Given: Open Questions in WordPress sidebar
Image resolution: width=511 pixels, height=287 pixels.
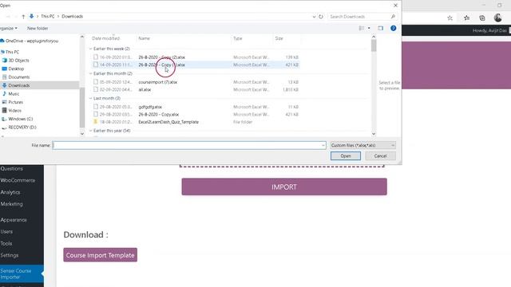Looking at the screenshot, I should coord(11,169).
